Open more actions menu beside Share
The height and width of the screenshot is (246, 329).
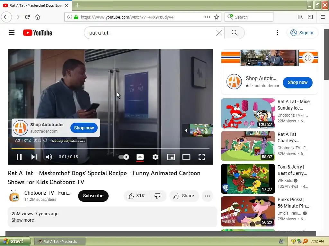[208, 196]
